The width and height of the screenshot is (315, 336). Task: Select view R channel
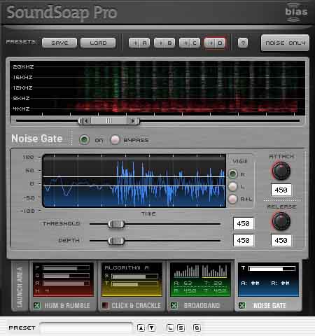coord(232,174)
